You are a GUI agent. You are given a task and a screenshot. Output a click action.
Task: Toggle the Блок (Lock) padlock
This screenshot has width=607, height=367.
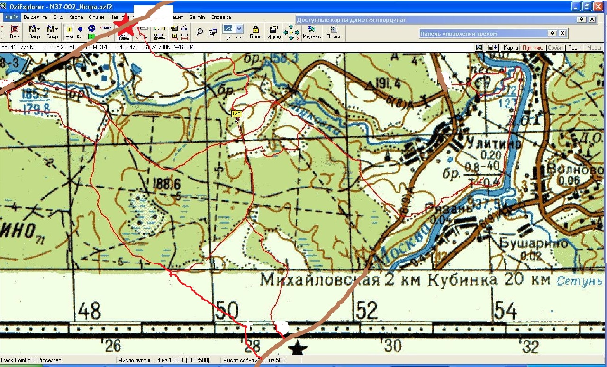(255, 32)
